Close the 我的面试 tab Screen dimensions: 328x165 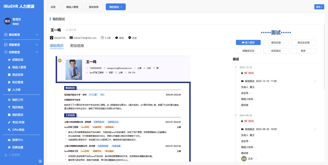pyautogui.click(x=121, y=7)
